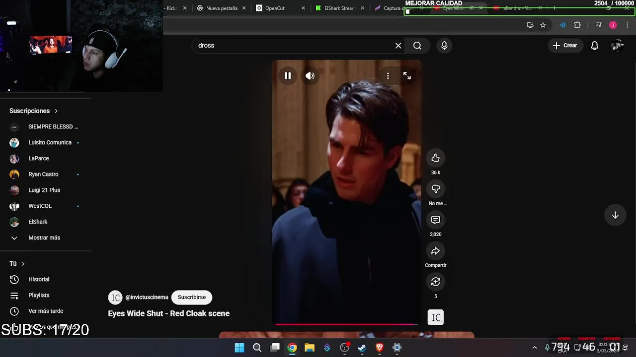Pause the Short video

pyautogui.click(x=288, y=76)
